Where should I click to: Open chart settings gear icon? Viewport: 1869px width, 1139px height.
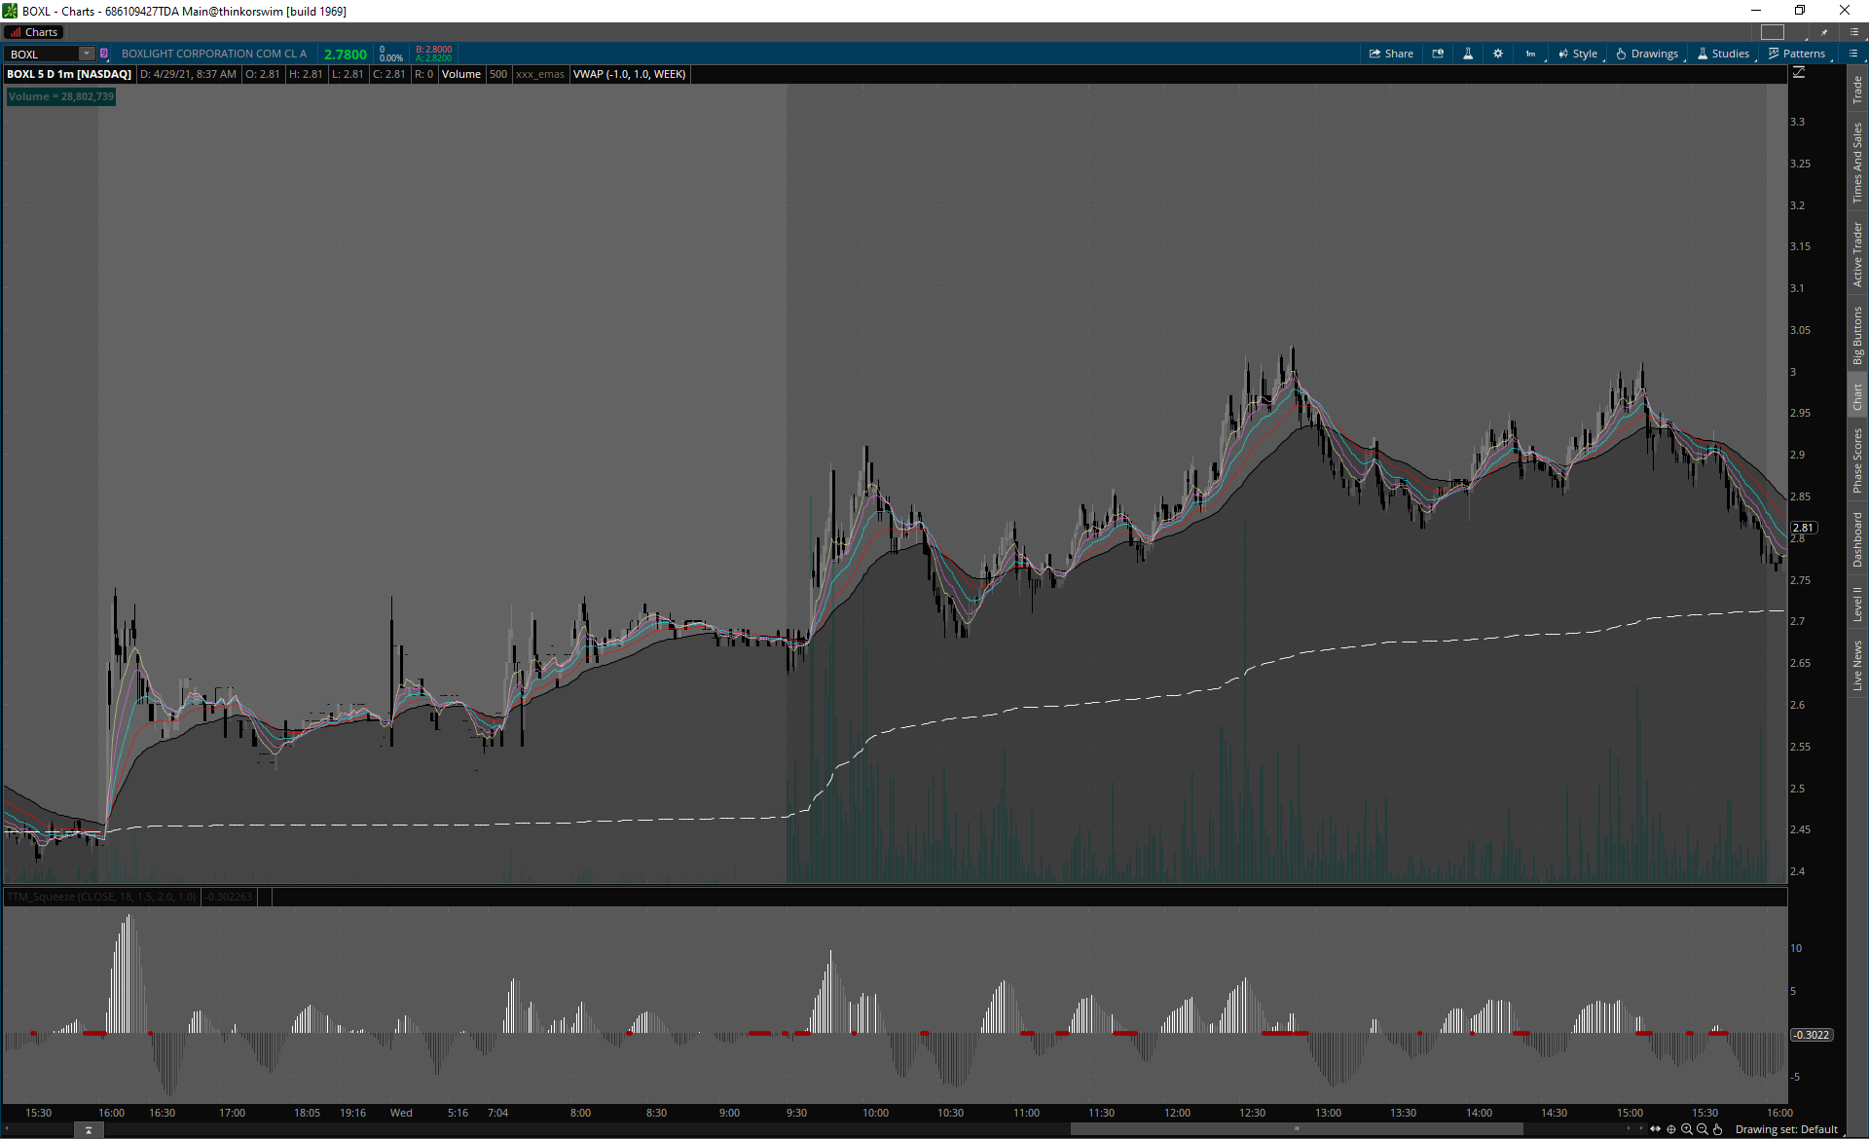tap(1498, 54)
